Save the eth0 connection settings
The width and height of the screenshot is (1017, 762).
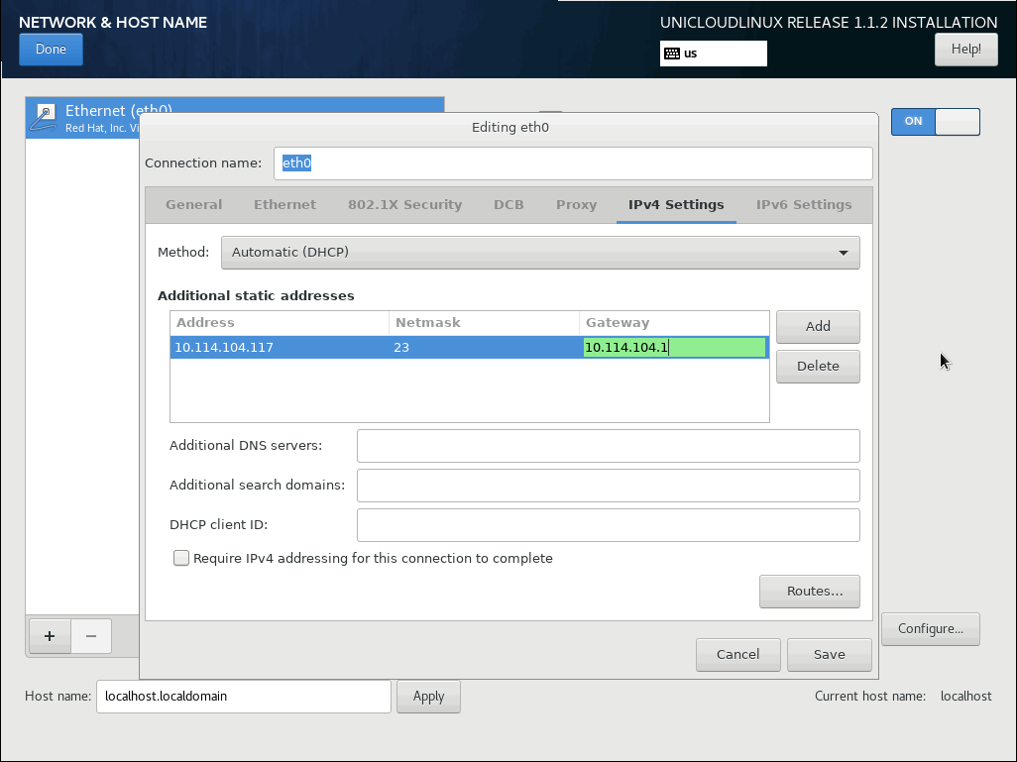829,655
